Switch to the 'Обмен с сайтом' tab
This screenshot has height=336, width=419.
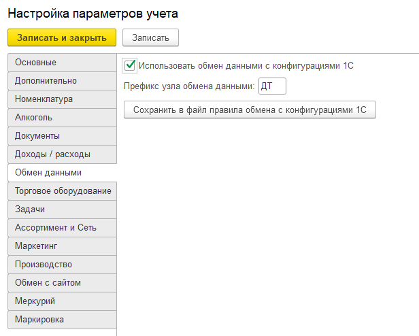[62, 283]
